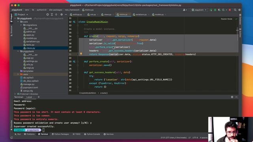Click Expand All icon in Project panel header

[x=52, y=15]
